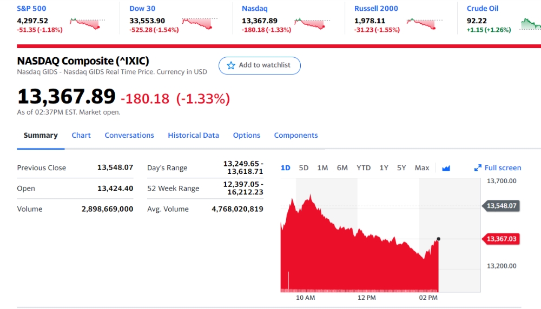Open the Dow 30 mini sparkline chart
This screenshot has height=309, width=541.
(x=200, y=24)
